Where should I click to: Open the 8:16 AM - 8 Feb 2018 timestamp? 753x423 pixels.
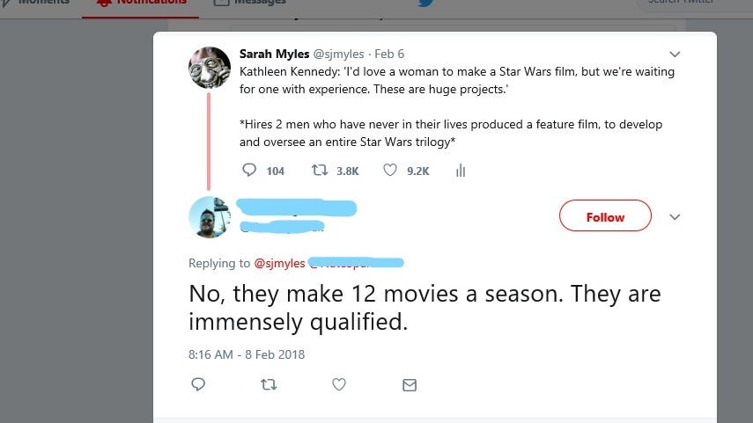click(x=247, y=354)
